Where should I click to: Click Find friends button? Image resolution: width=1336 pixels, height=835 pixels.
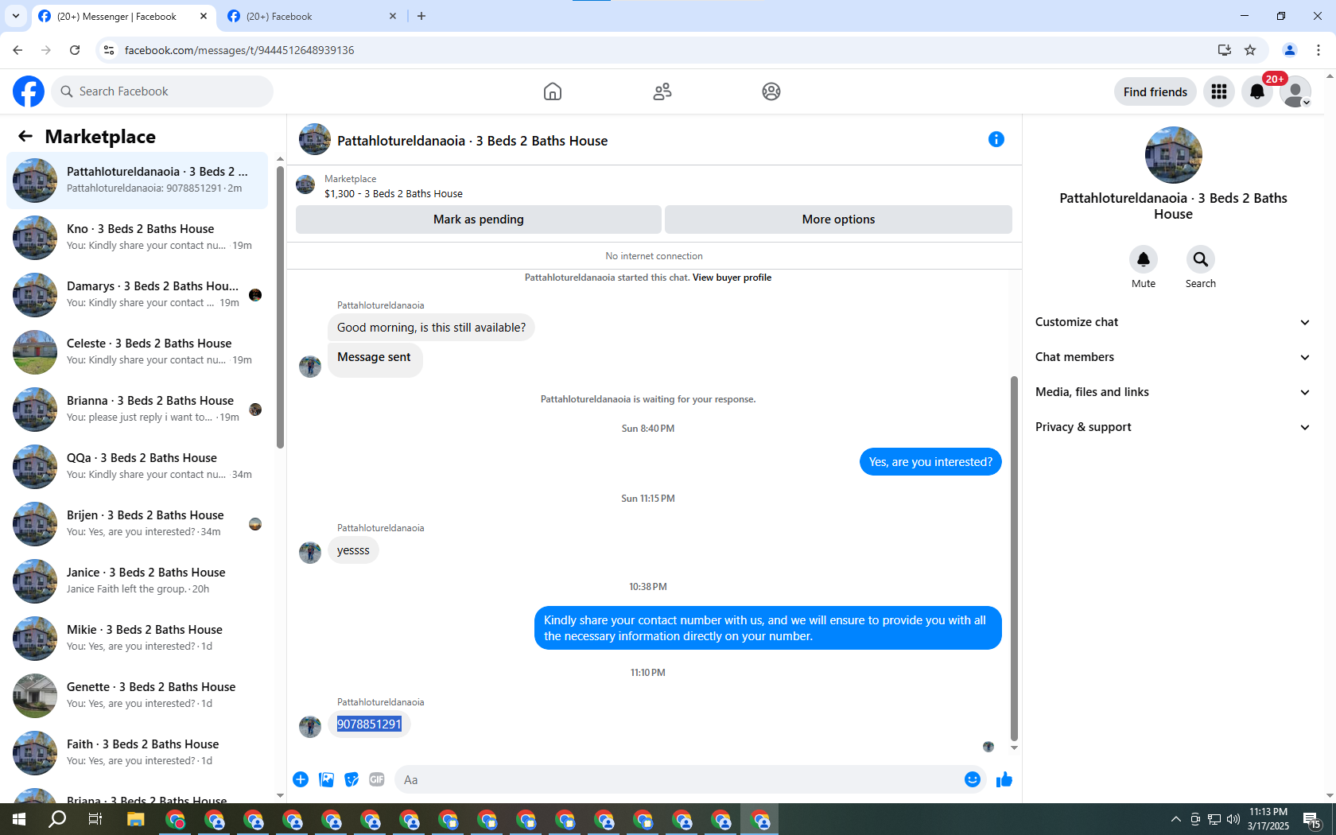point(1155,92)
